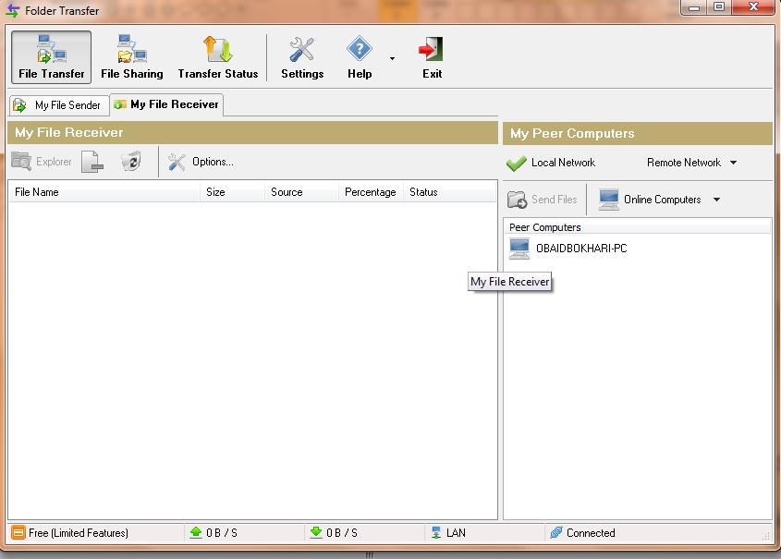Open Settings with the wrench icon
This screenshot has width=781, height=559.
pos(302,57)
